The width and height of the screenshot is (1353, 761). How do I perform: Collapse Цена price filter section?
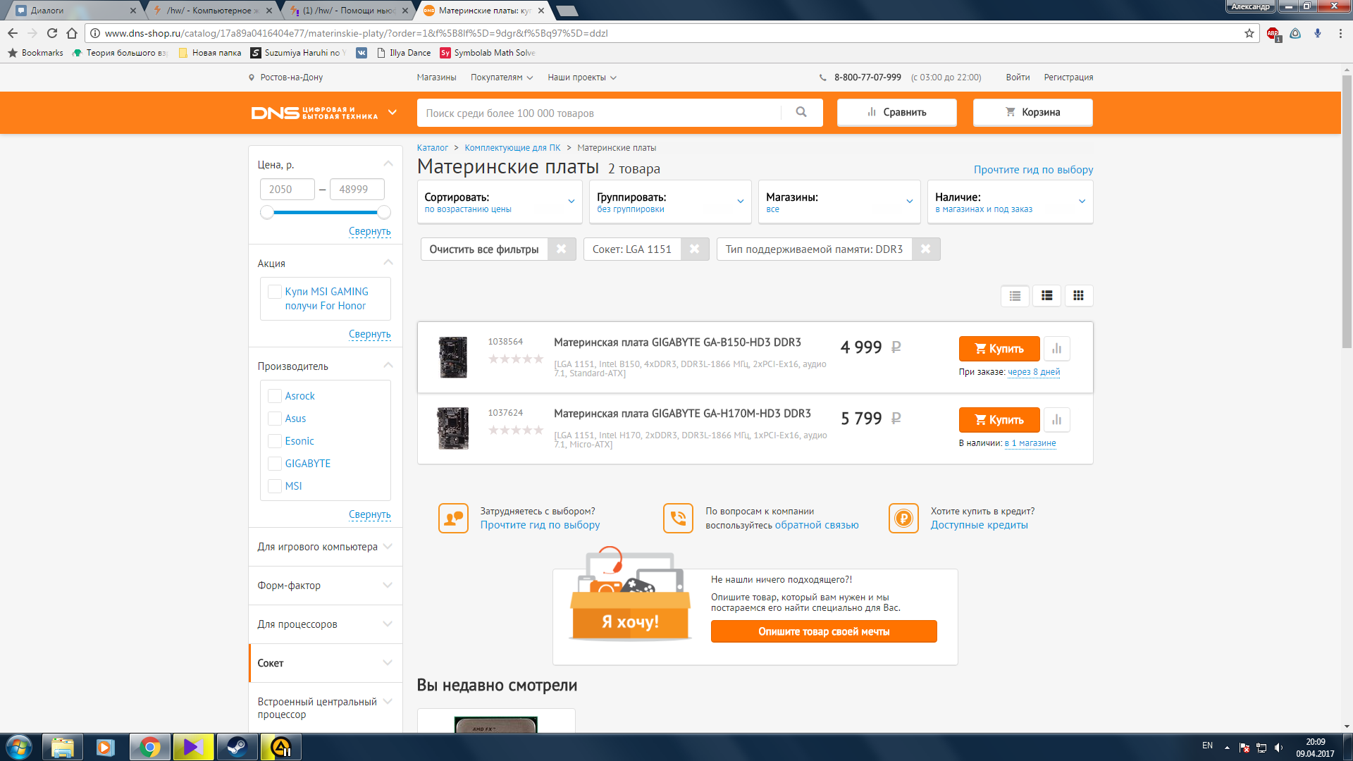pos(388,163)
